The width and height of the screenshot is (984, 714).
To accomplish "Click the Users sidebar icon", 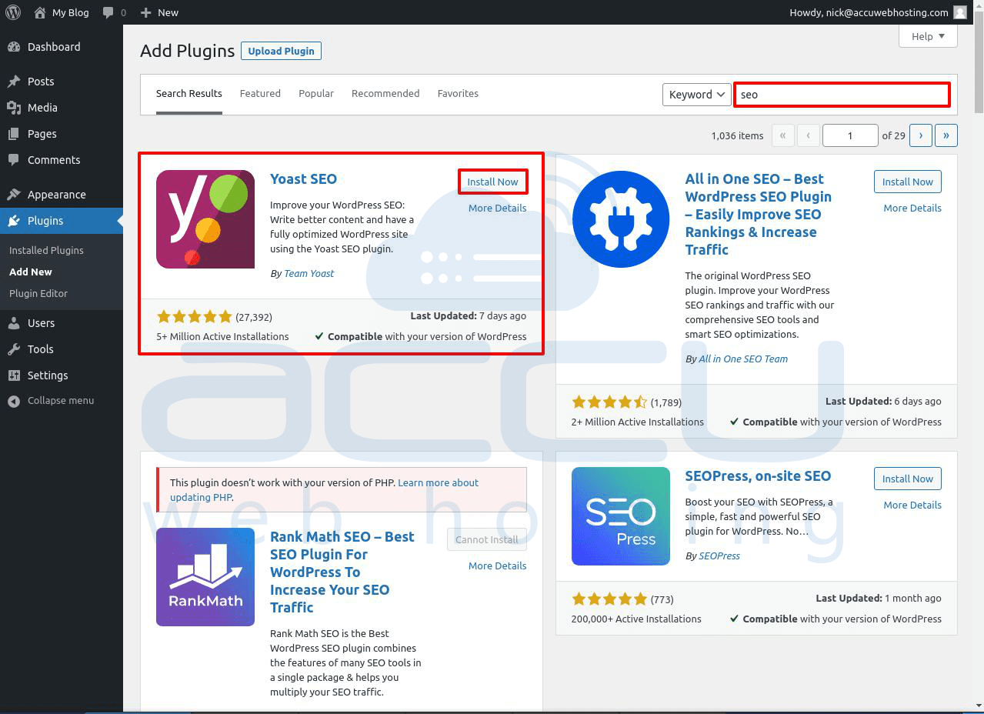I will [x=14, y=323].
